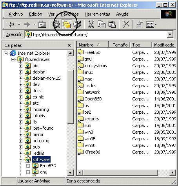Open the History toolbar icon

click(x=77, y=24)
